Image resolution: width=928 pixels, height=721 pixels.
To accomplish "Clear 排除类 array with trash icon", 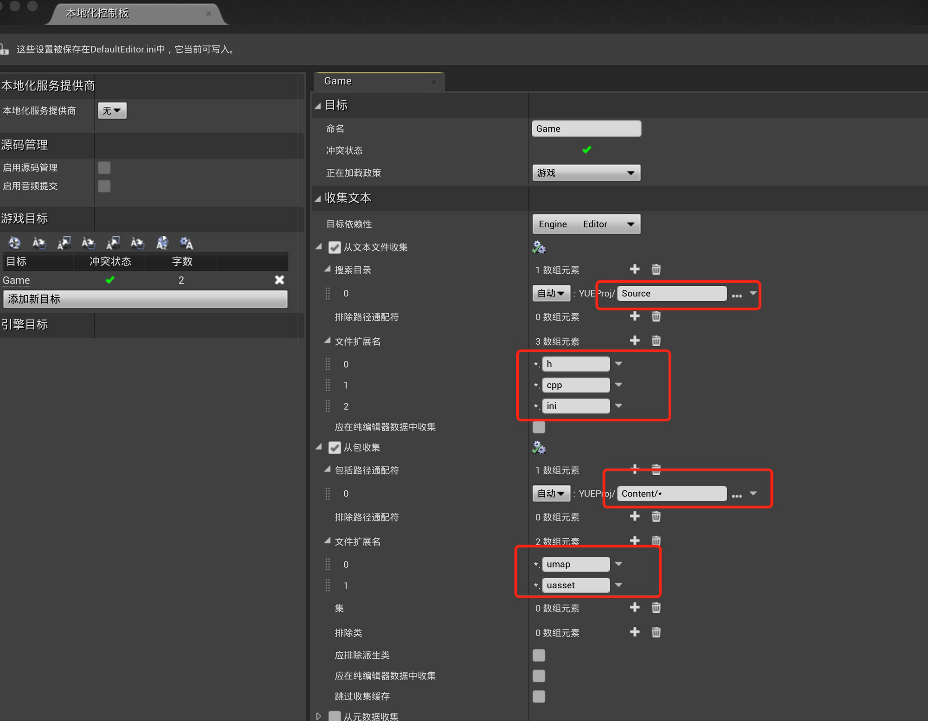I will (x=656, y=632).
